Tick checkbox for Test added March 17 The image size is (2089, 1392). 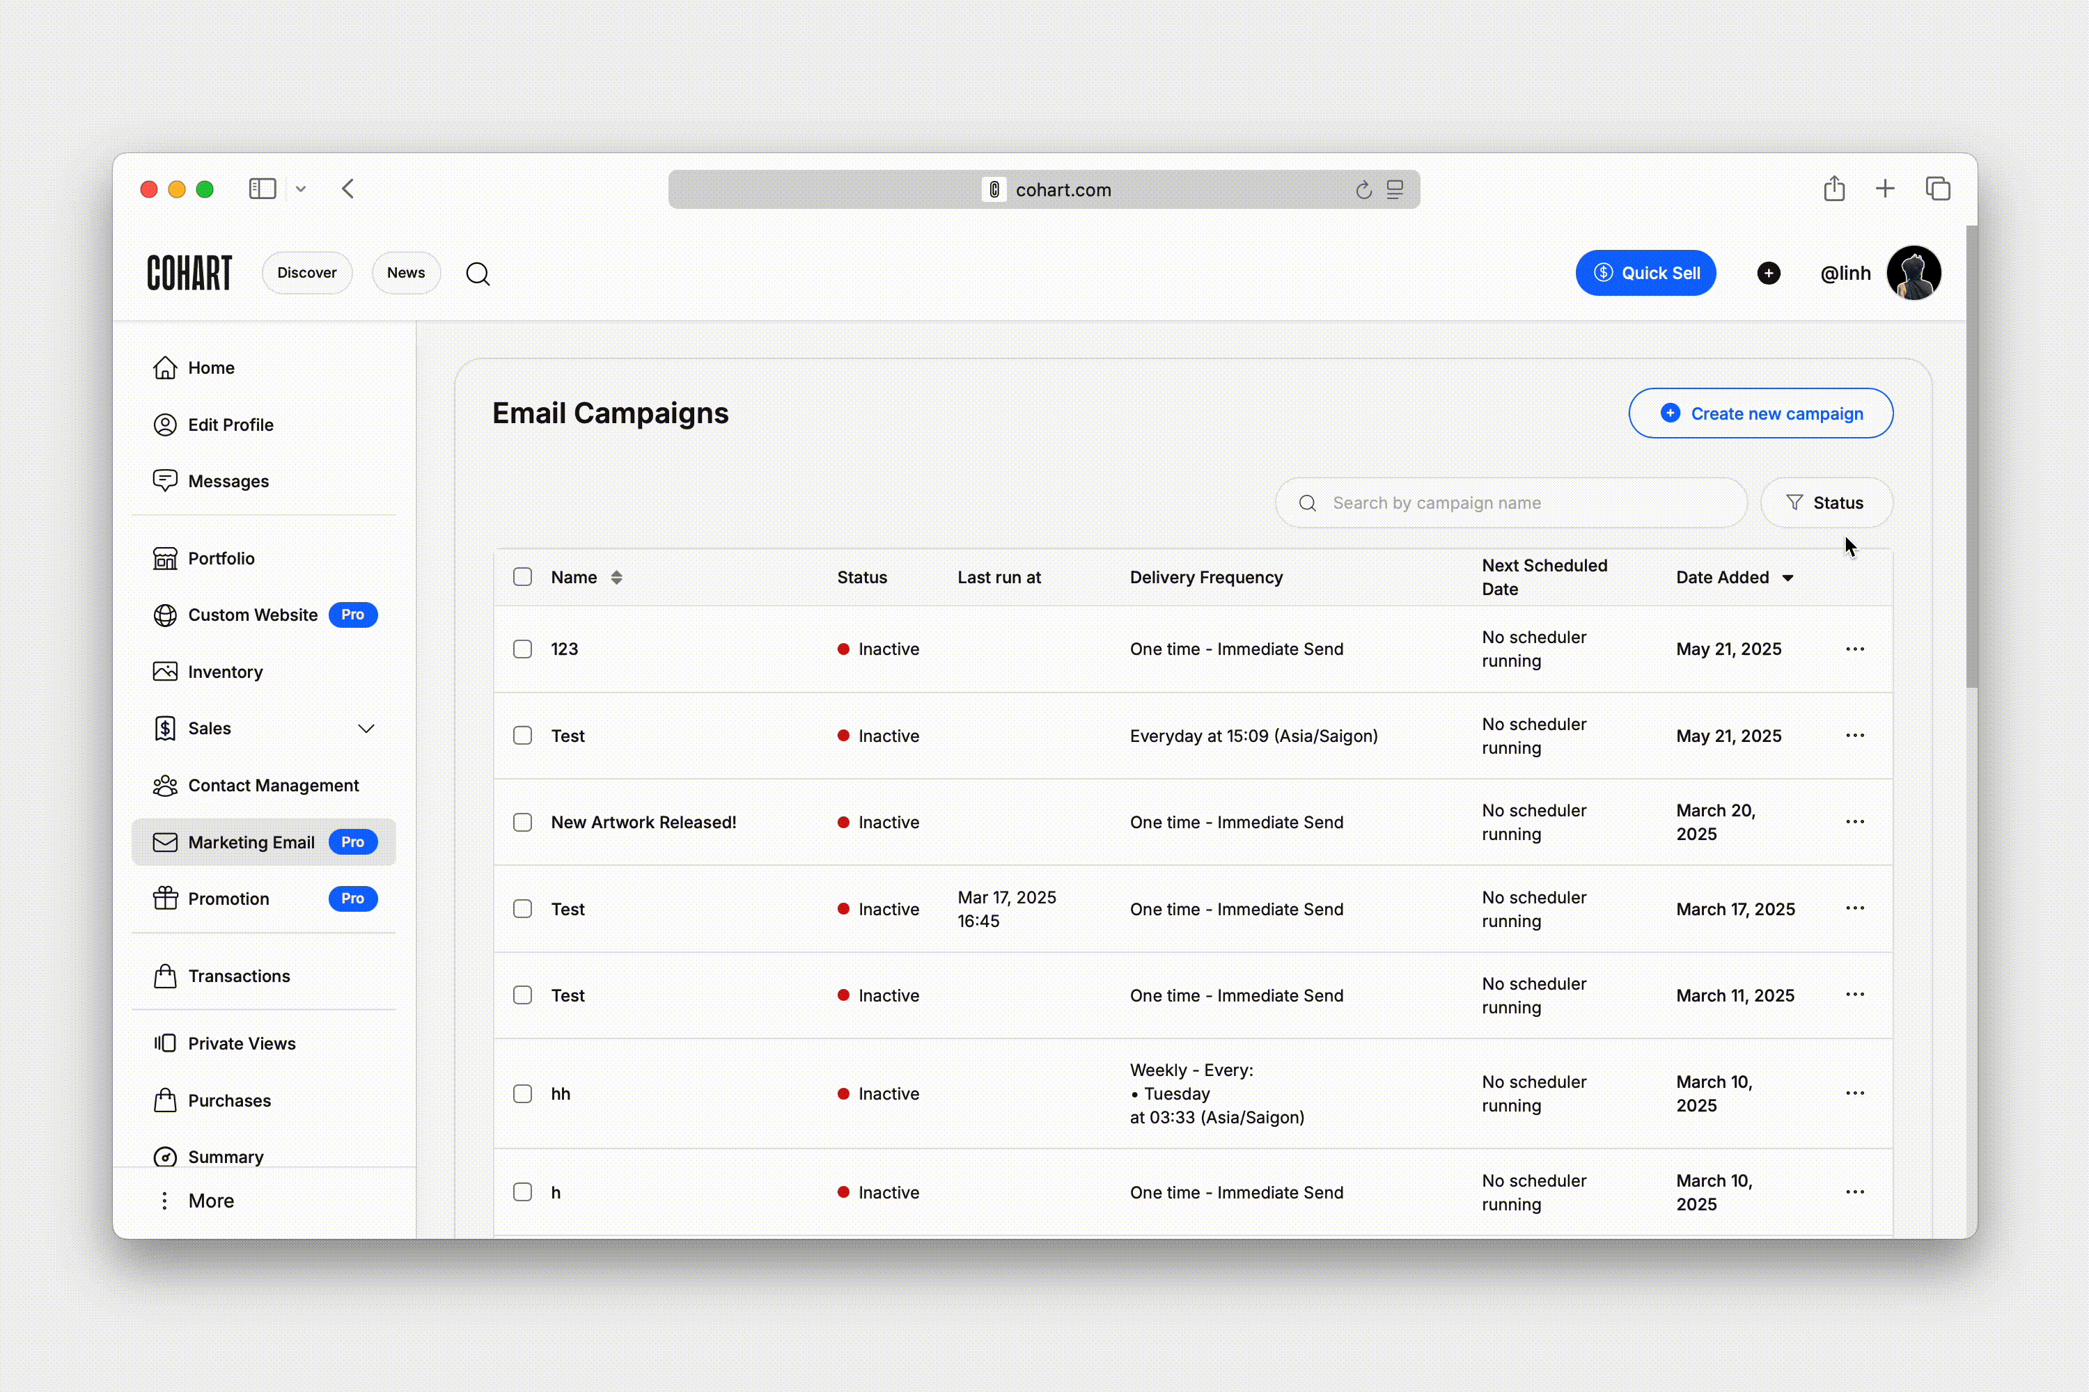tap(522, 909)
